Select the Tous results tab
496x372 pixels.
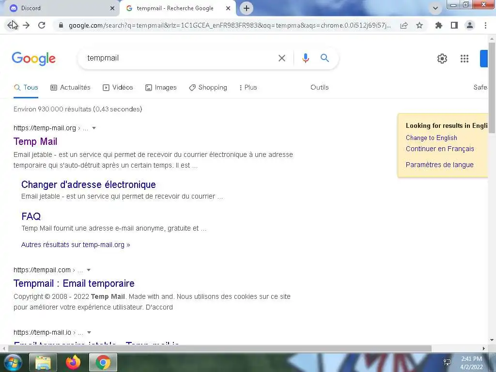point(26,88)
